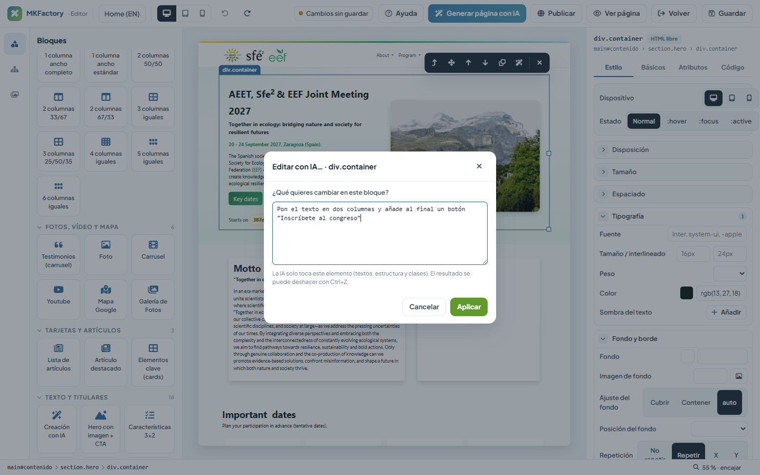
Task: Open the blocks panel icon in left sidebar
Action: [x=15, y=44]
